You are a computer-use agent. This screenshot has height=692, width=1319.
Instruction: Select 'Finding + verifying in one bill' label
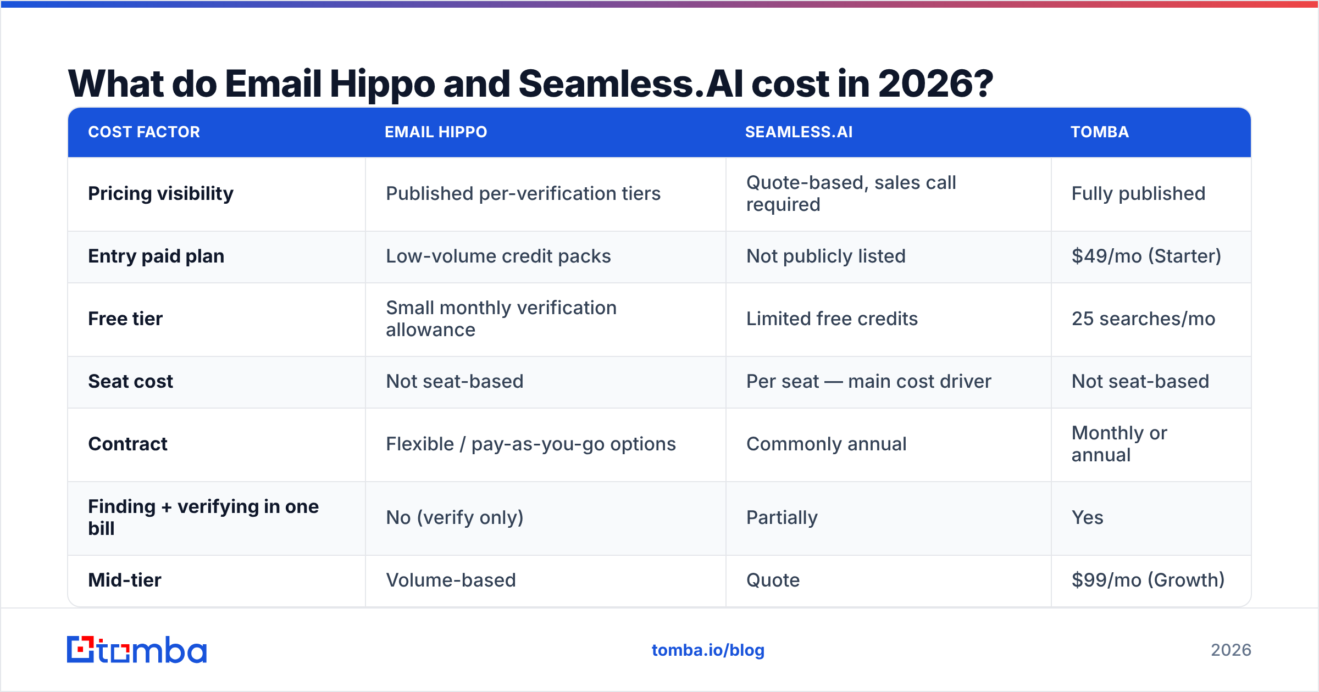(203, 517)
